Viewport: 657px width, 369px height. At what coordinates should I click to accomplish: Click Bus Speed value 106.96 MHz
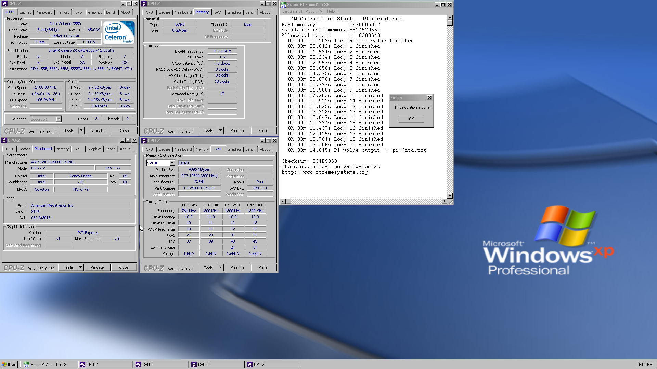click(x=46, y=100)
